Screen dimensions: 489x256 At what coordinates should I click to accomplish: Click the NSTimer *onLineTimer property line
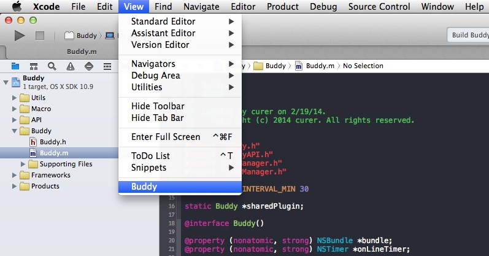point(297,249)
